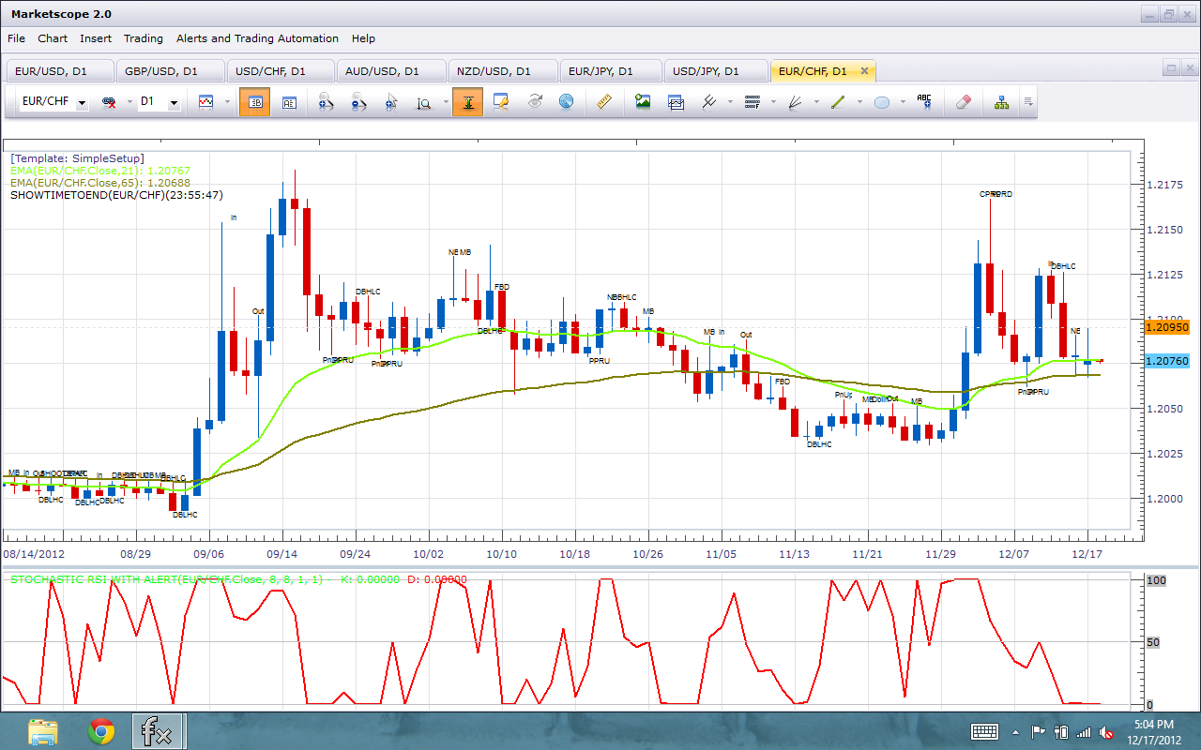Select the fan lines drawing tool
This screenshot has height=750, width=1201.
795,102
